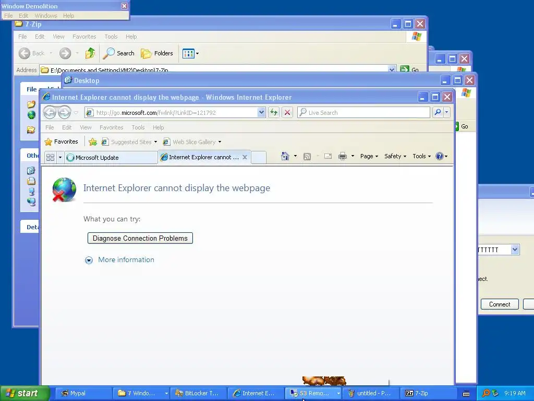The height and width of the screenshot is (401, 534).
Task: Click the Favorites star button in IE
Action: 62,141
